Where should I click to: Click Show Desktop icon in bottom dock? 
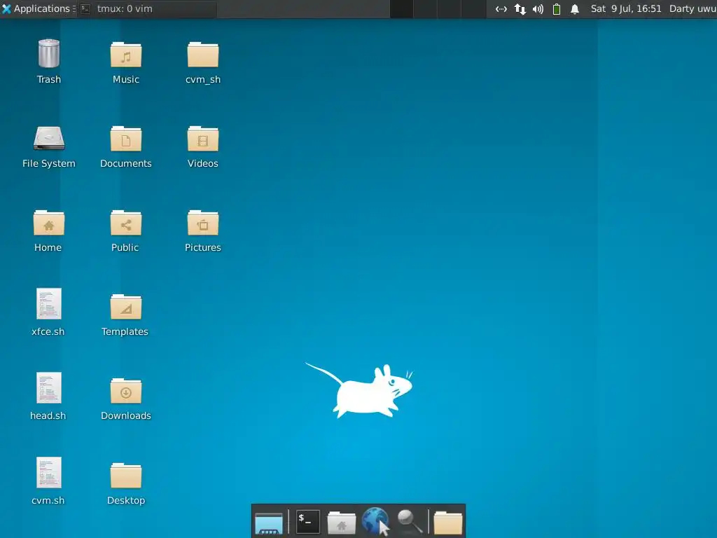pyautogui.click(x=269, y=523)
